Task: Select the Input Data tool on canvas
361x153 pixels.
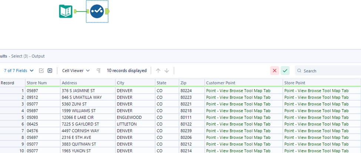Action: pos(66,11)
